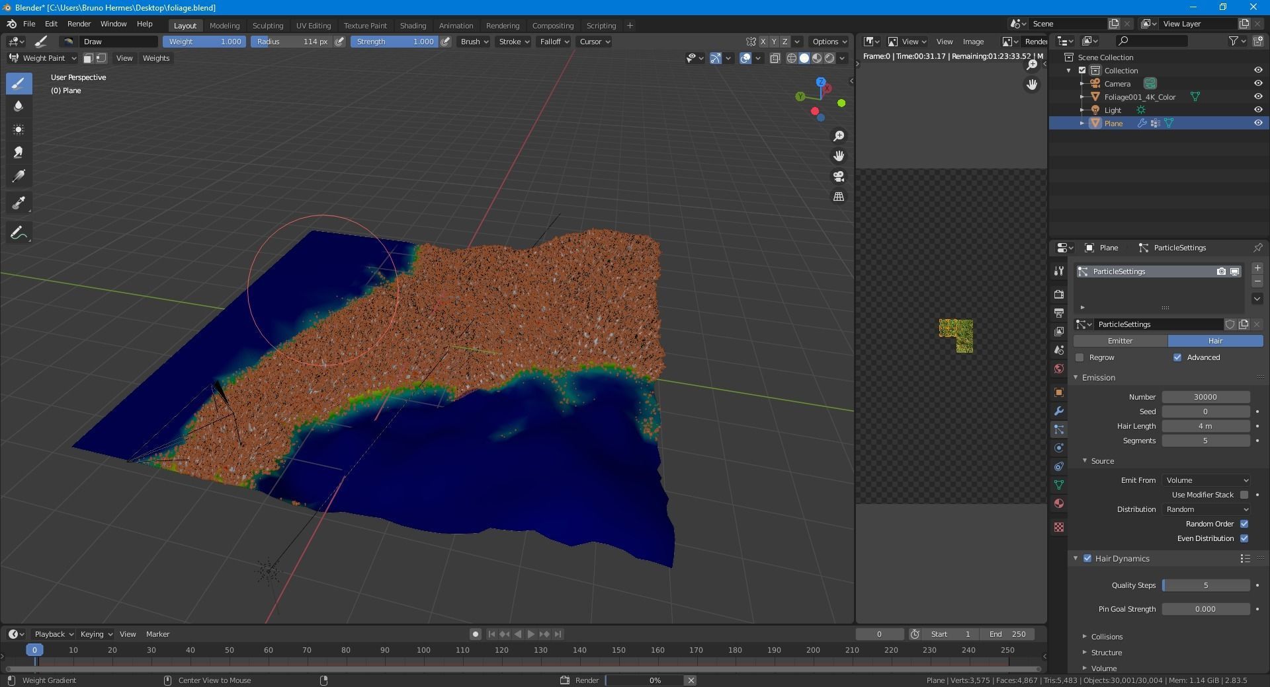
Task: Expand the Structure subpanel
Action: [1106, 653]
